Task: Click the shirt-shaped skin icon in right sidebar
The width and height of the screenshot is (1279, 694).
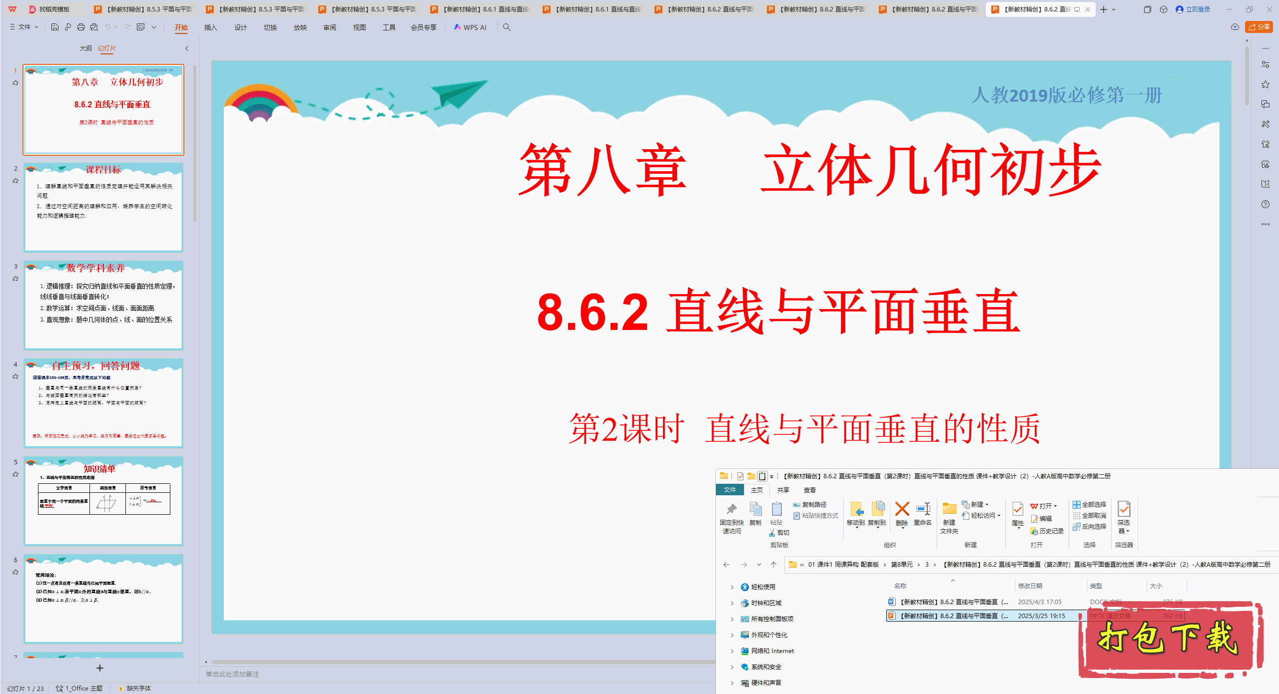Action: click(x=1265, y=144)
